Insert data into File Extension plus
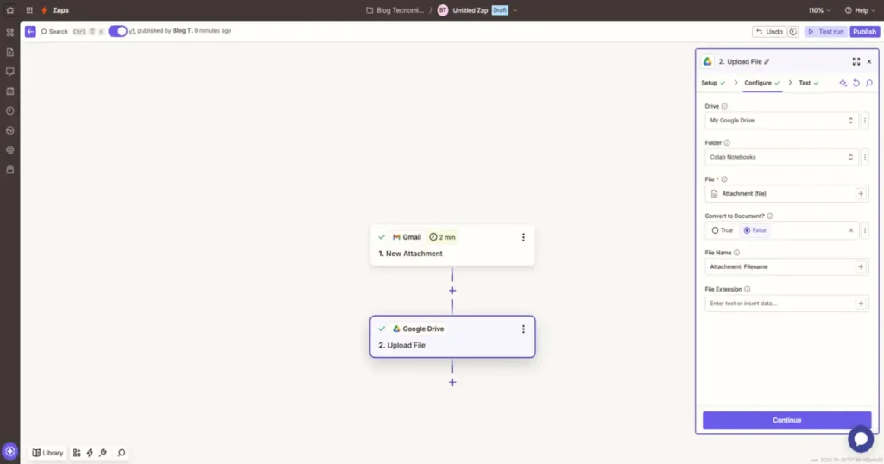This screenshot has width=884, height=464. pos(861,304)
